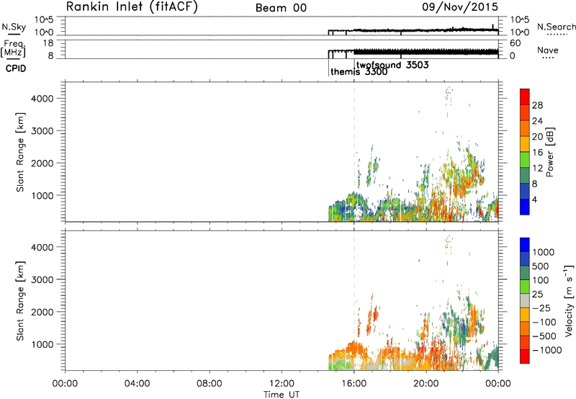Click the 16 tick on power colorbar

tap(537, 153)
